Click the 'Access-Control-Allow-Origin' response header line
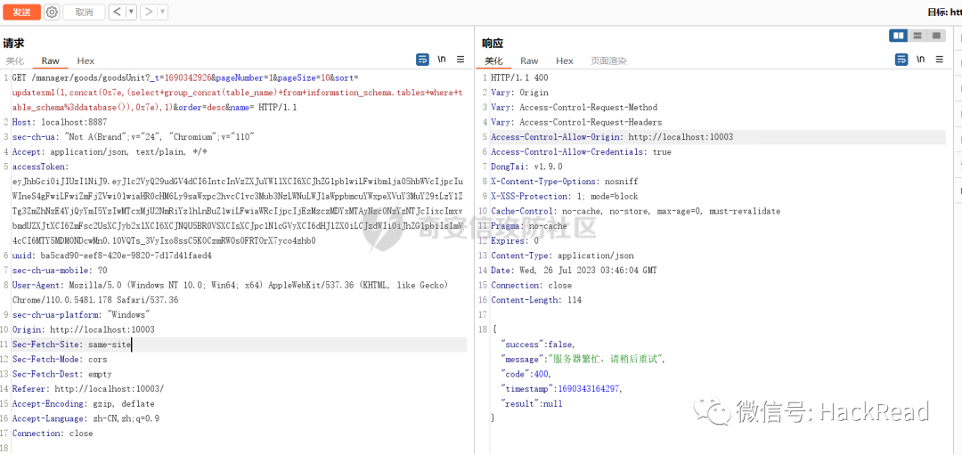The image size is (962, 454). (x=612, y=137)
